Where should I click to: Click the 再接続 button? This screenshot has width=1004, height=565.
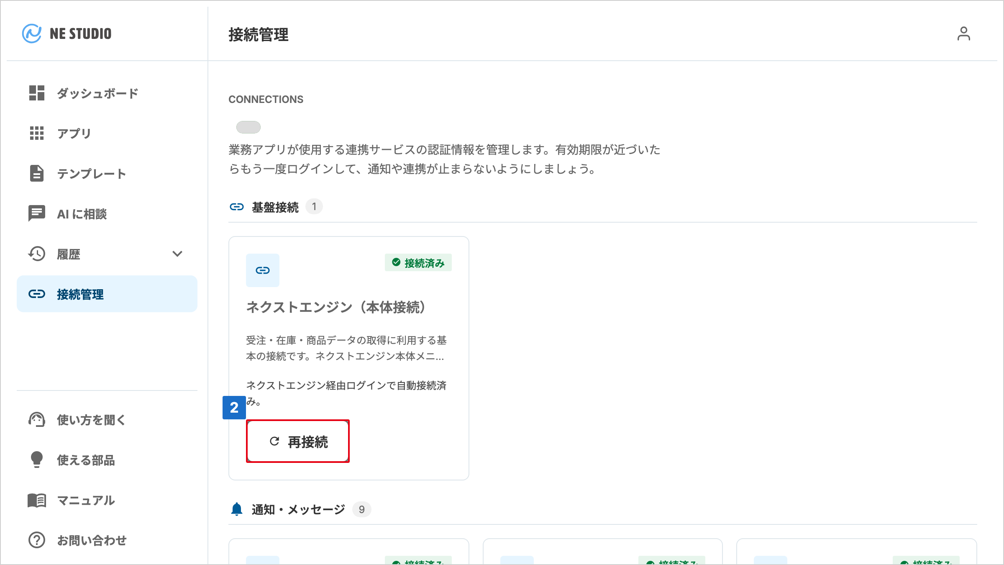tap(298, 442)
